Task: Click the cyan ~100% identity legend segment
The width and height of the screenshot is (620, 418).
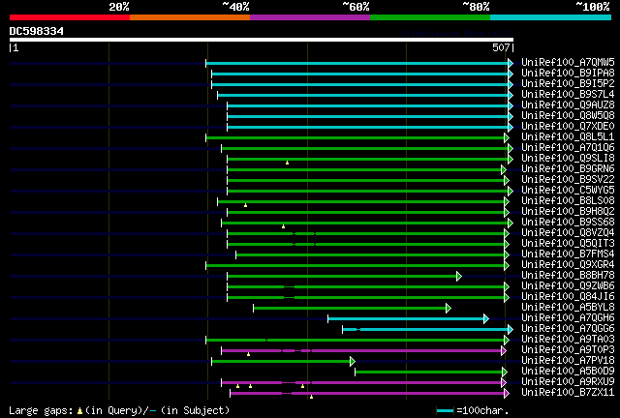Action: point(551,17)
